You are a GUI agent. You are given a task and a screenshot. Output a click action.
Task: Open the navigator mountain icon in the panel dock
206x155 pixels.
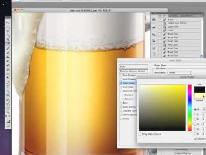point(154,27)
